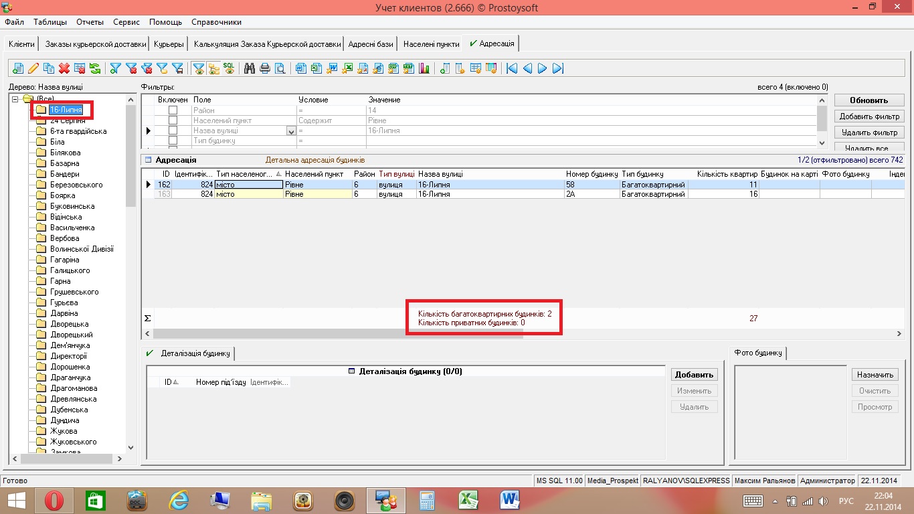Enable the Назва вулиці filter checkbox
The width and height of the screenshot is (914, 514).
pyautogui.click(x=173, y=131)
